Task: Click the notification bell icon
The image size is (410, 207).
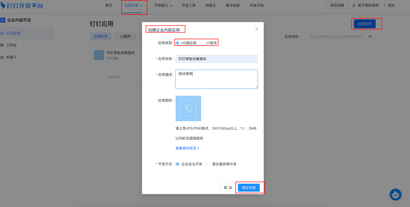Action: tap(354, 5)
